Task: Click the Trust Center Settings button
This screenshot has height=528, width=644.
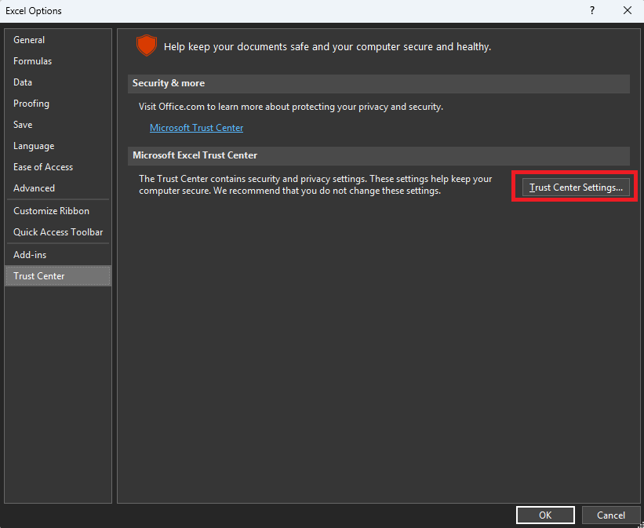Action: tap(576, 188)
